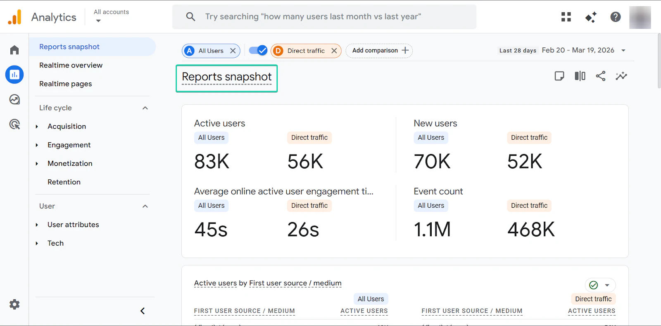Collapse the Life cycle section
The height and width of the screenshot is (326, 661).
(145, 108)
